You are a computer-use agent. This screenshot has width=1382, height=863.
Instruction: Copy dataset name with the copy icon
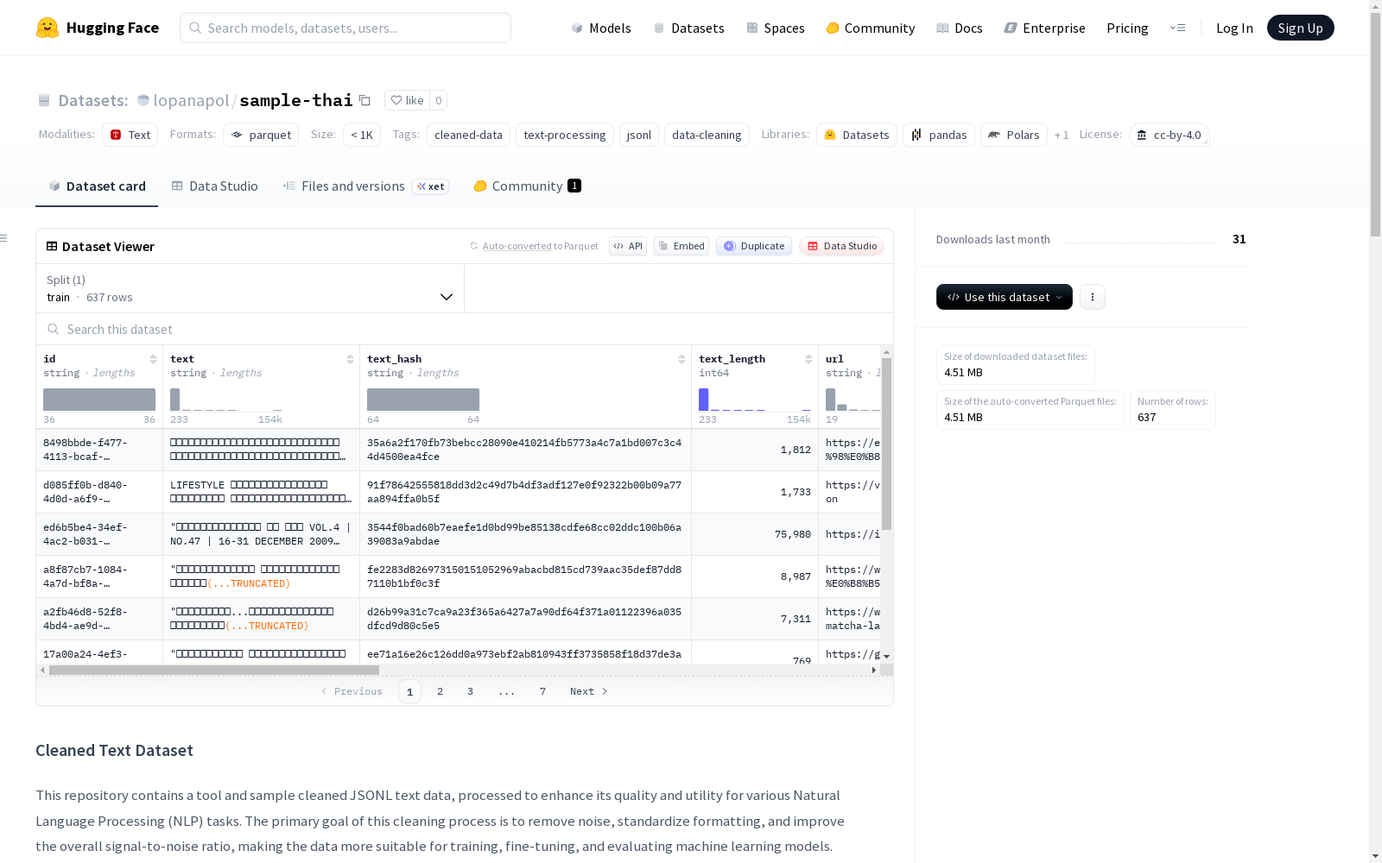pyautogui.click(x=365, y=100)
